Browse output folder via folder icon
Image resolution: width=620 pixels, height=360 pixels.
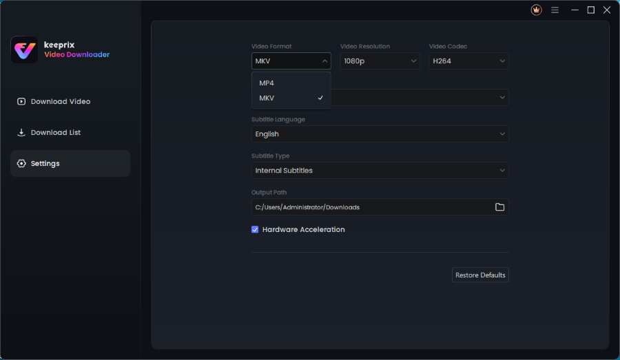coord(499,207)
